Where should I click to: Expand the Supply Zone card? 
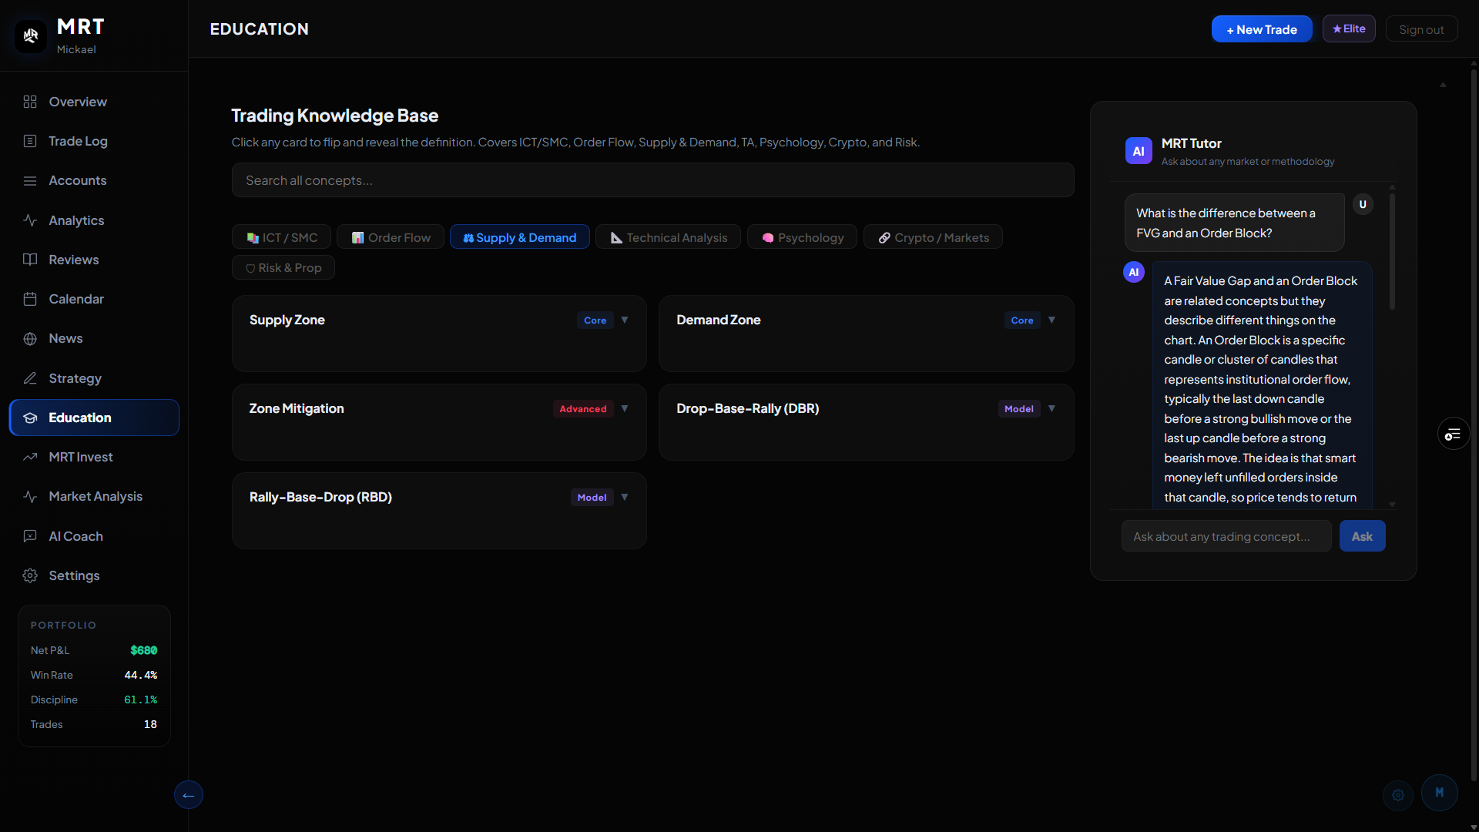(x=625, y=320)
